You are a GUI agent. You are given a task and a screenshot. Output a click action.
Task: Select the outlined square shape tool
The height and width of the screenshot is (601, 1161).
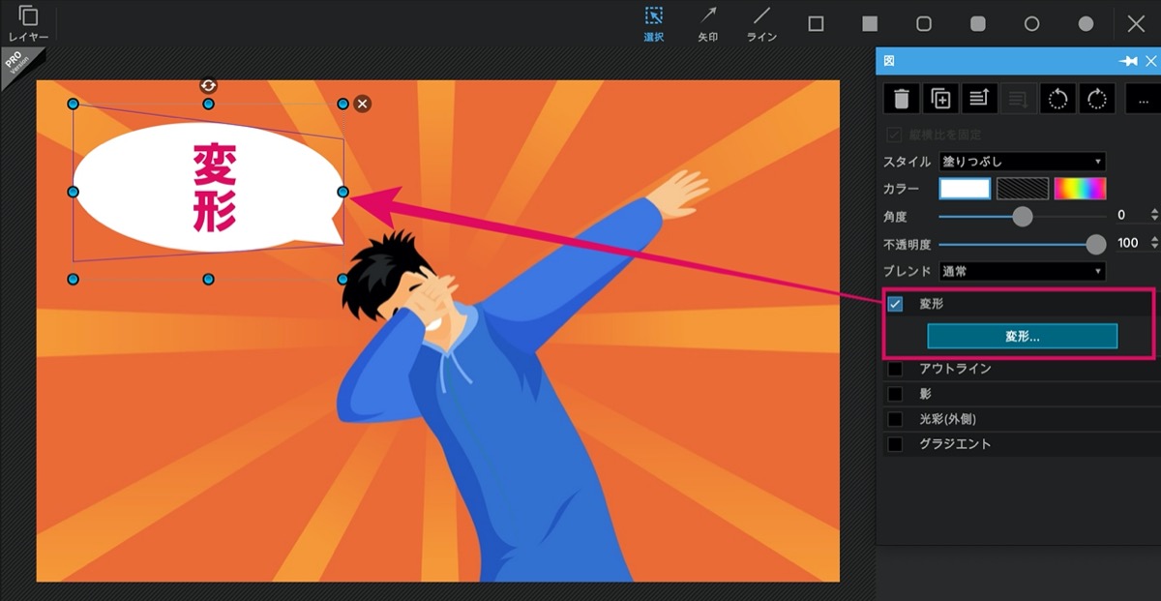tap(817, 23)
